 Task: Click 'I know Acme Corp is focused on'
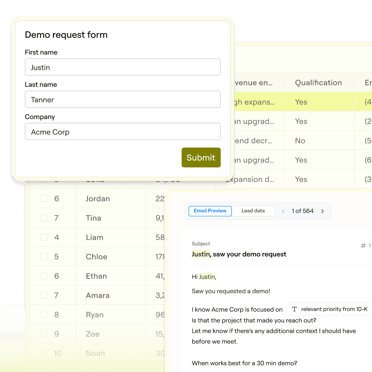pyautogui.click(x=237, y=309)
